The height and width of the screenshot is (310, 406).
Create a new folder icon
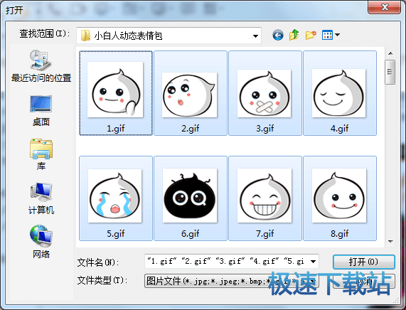[311, 35]
